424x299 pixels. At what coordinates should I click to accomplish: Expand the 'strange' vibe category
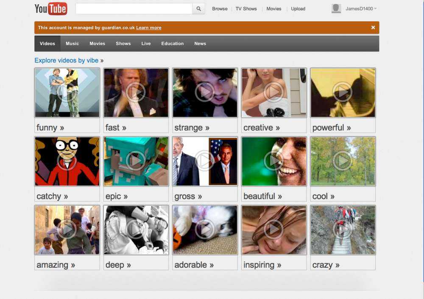[192, 128]
